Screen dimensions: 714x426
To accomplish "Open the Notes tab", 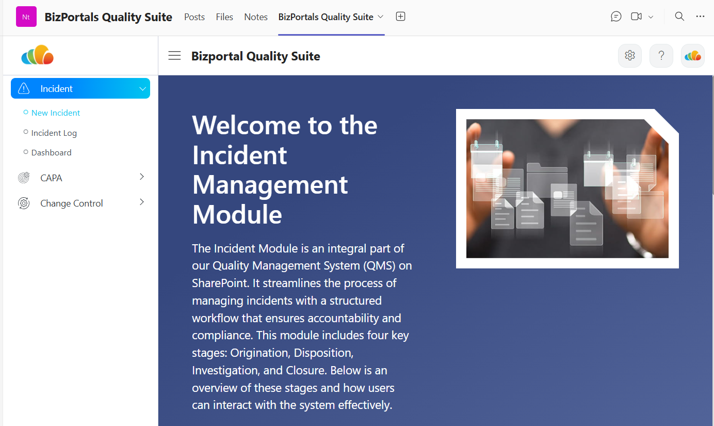I will (256, 17).
